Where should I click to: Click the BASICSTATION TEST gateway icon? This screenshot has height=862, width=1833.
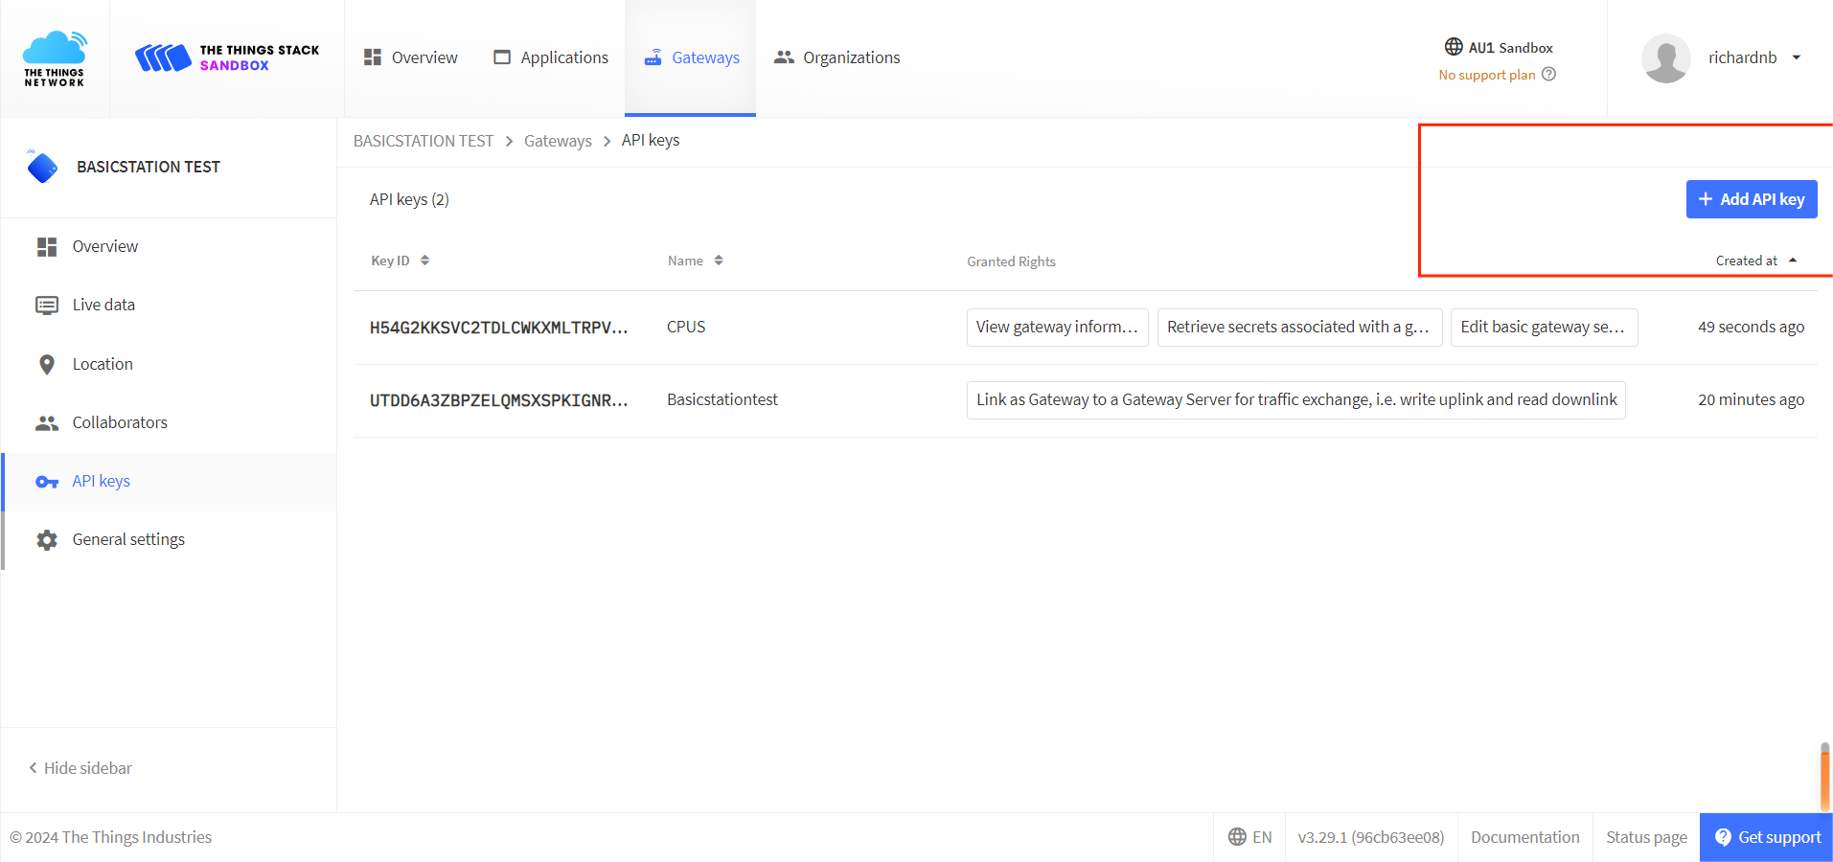[x=42, y=167]
